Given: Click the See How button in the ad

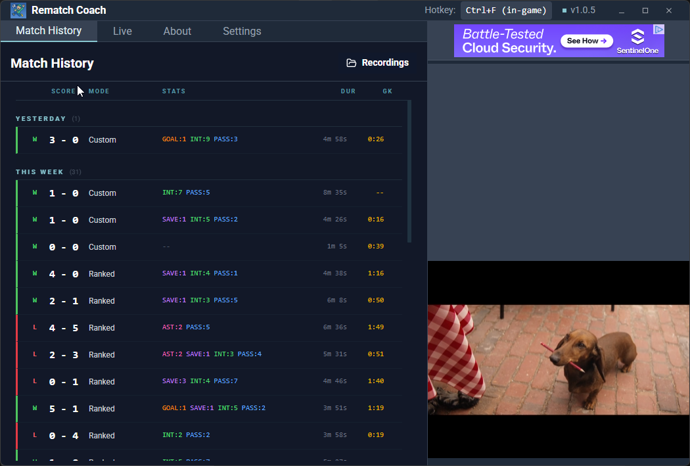Looking at the screenshot, I should click(586, 41).
